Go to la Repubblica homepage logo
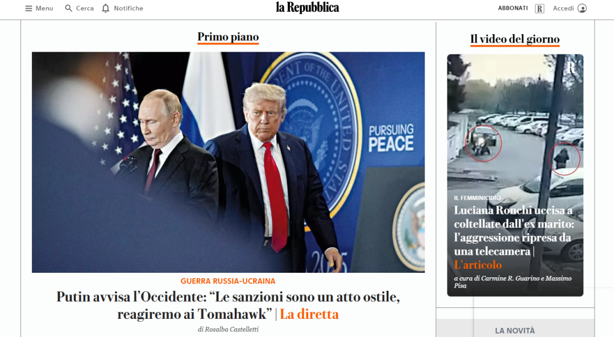 pos(308,7)
